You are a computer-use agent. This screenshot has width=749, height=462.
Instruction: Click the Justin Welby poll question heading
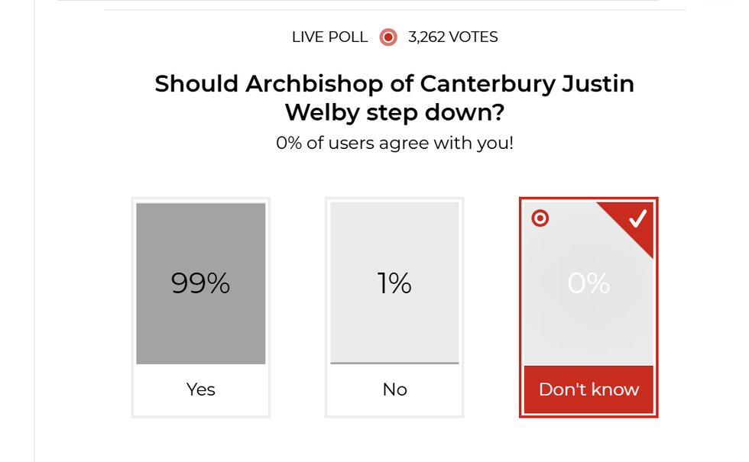pos(394,98)
